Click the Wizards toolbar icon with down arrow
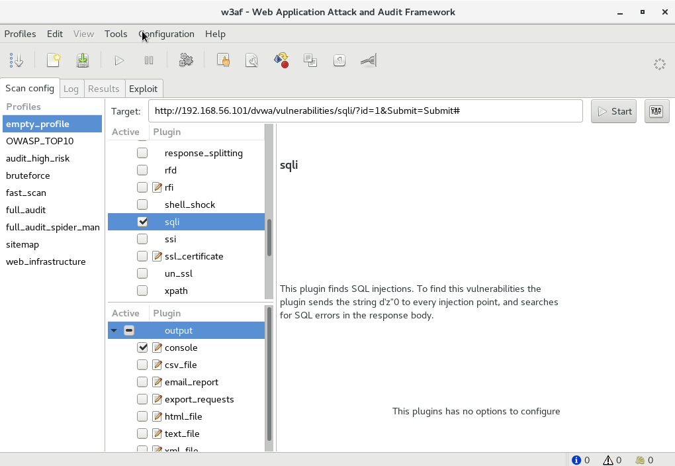Viewport: 675px width, 466px height. 17,61
